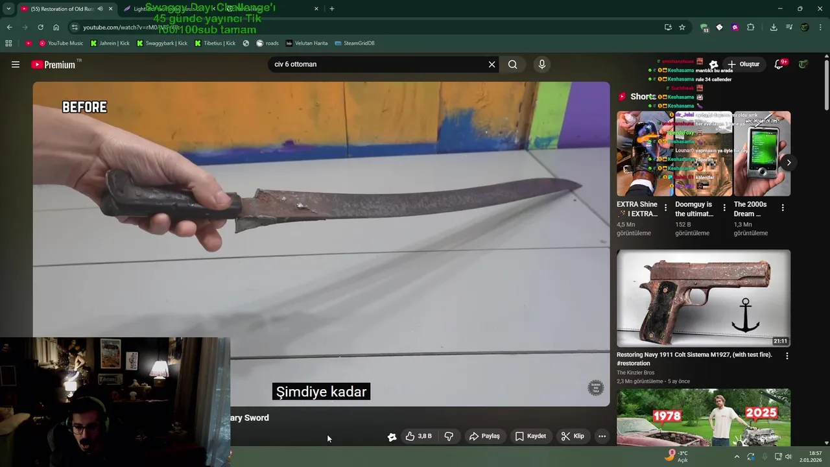The height and width of the screenshot is (467, 830).
Task: Open the notifications bell
Action: coord(779,64)
